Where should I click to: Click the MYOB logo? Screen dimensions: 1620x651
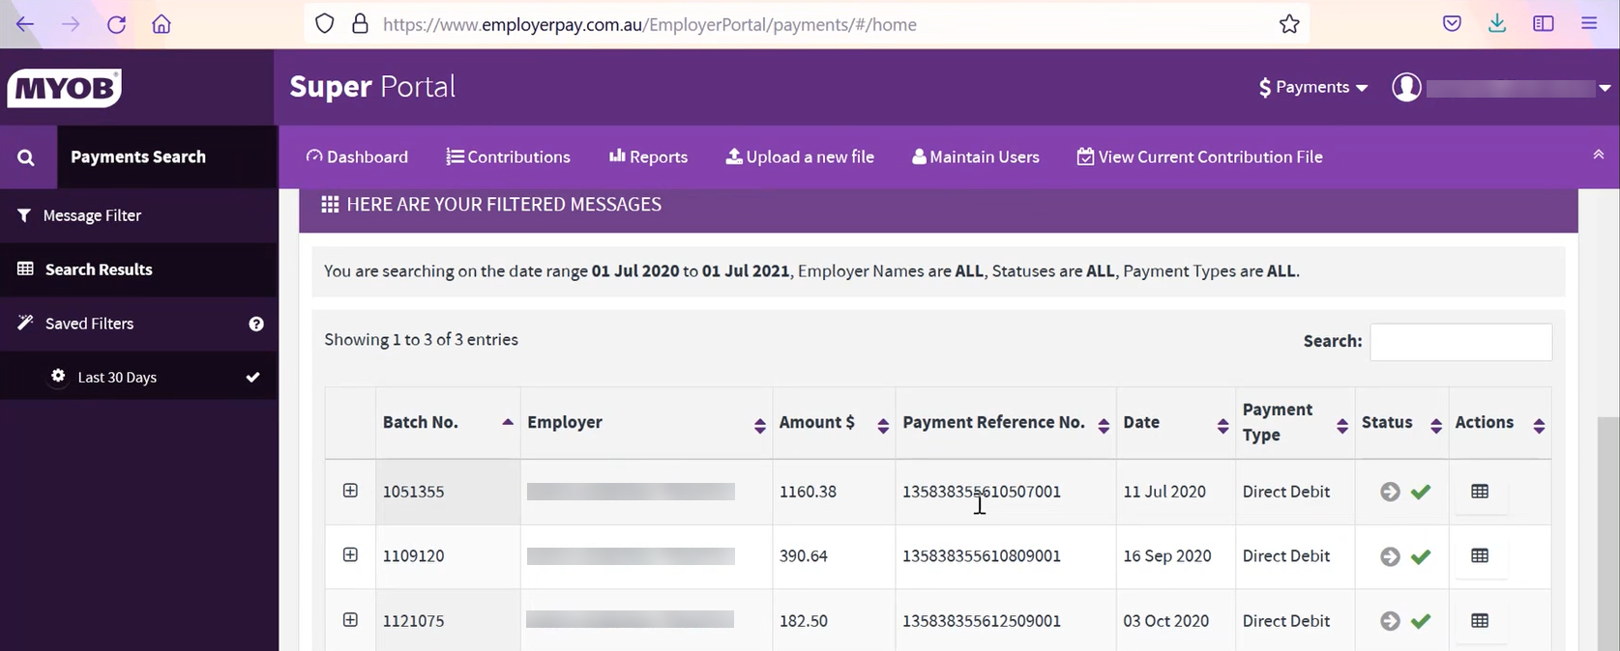(x=65, y=88)
